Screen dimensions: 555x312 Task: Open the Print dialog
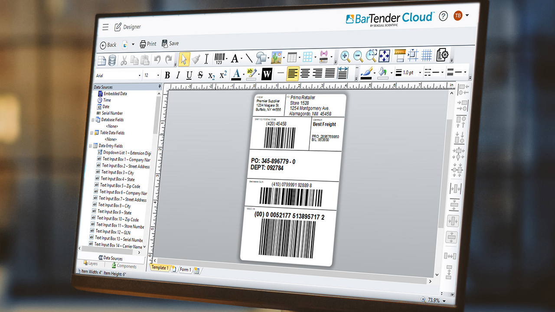coord(148,44)
